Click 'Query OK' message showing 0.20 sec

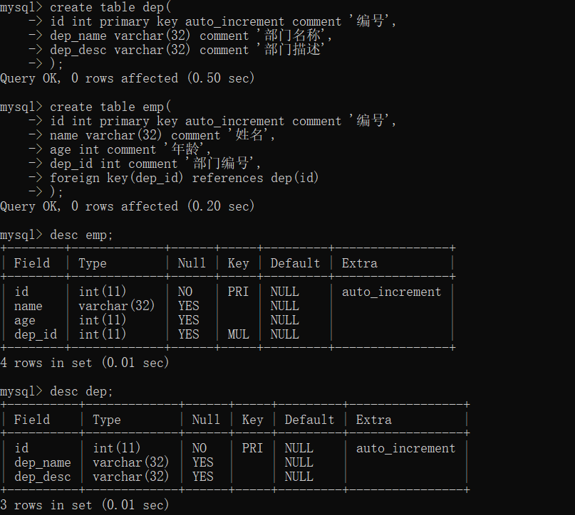click(x=127, y=206)
